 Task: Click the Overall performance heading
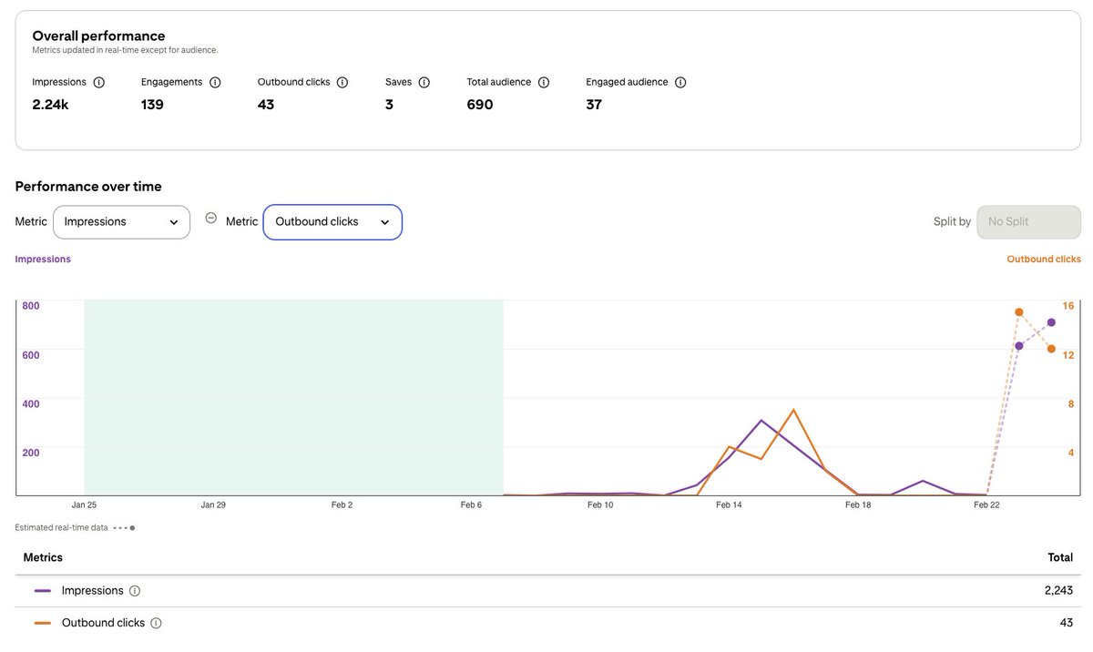point(98,36)
